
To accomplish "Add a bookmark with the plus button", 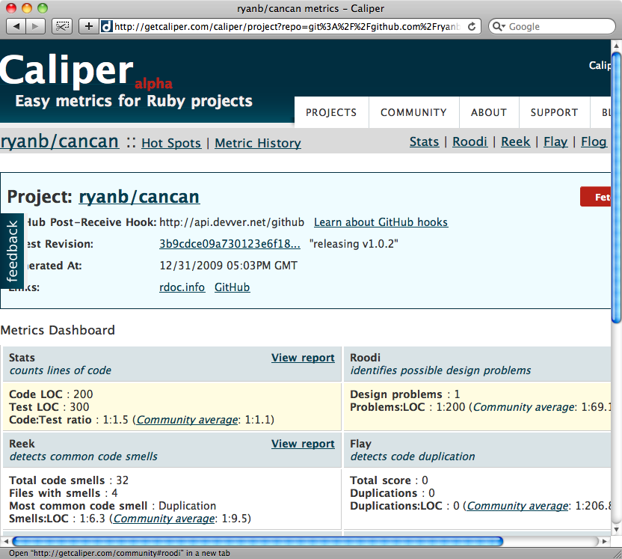I will (x=89, y=27).
